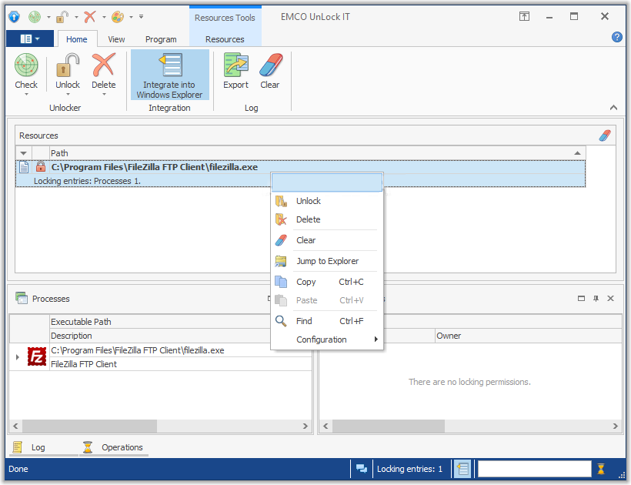Toggle Integrate into Windows Explorer
This screenshot has height=485, width=631.
(169, 74)
